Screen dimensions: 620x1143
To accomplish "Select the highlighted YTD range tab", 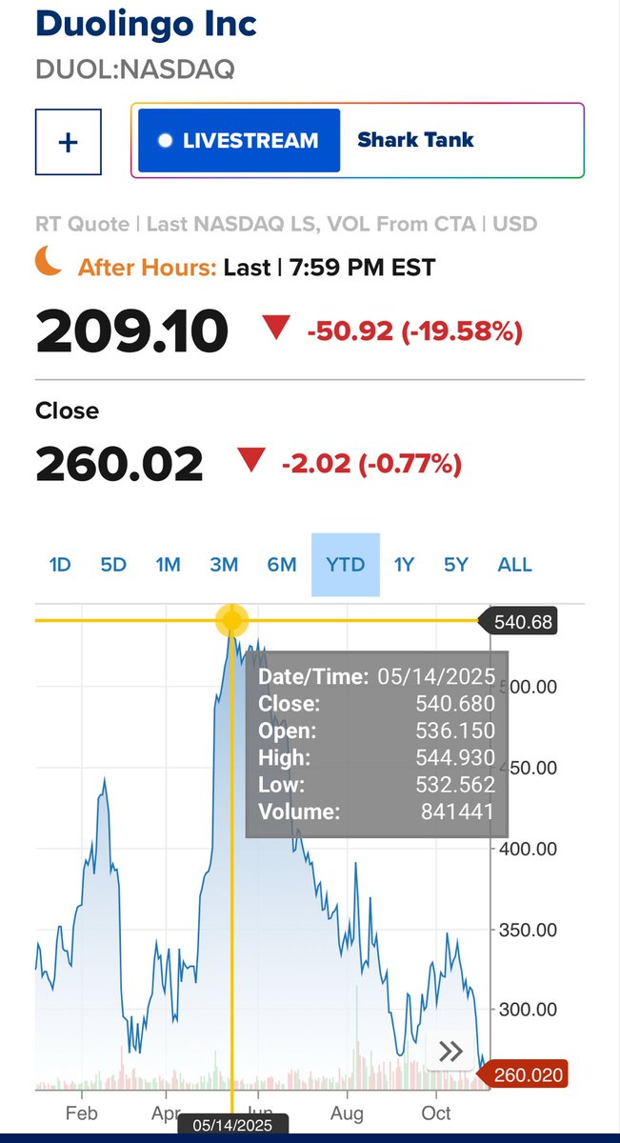I will 346,565.
